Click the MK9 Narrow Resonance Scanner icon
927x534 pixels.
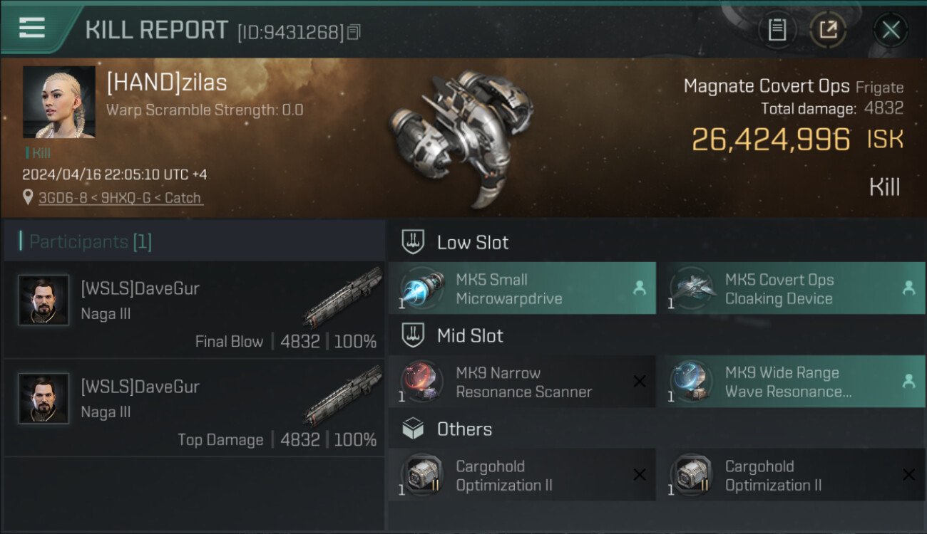coord(421,382)
